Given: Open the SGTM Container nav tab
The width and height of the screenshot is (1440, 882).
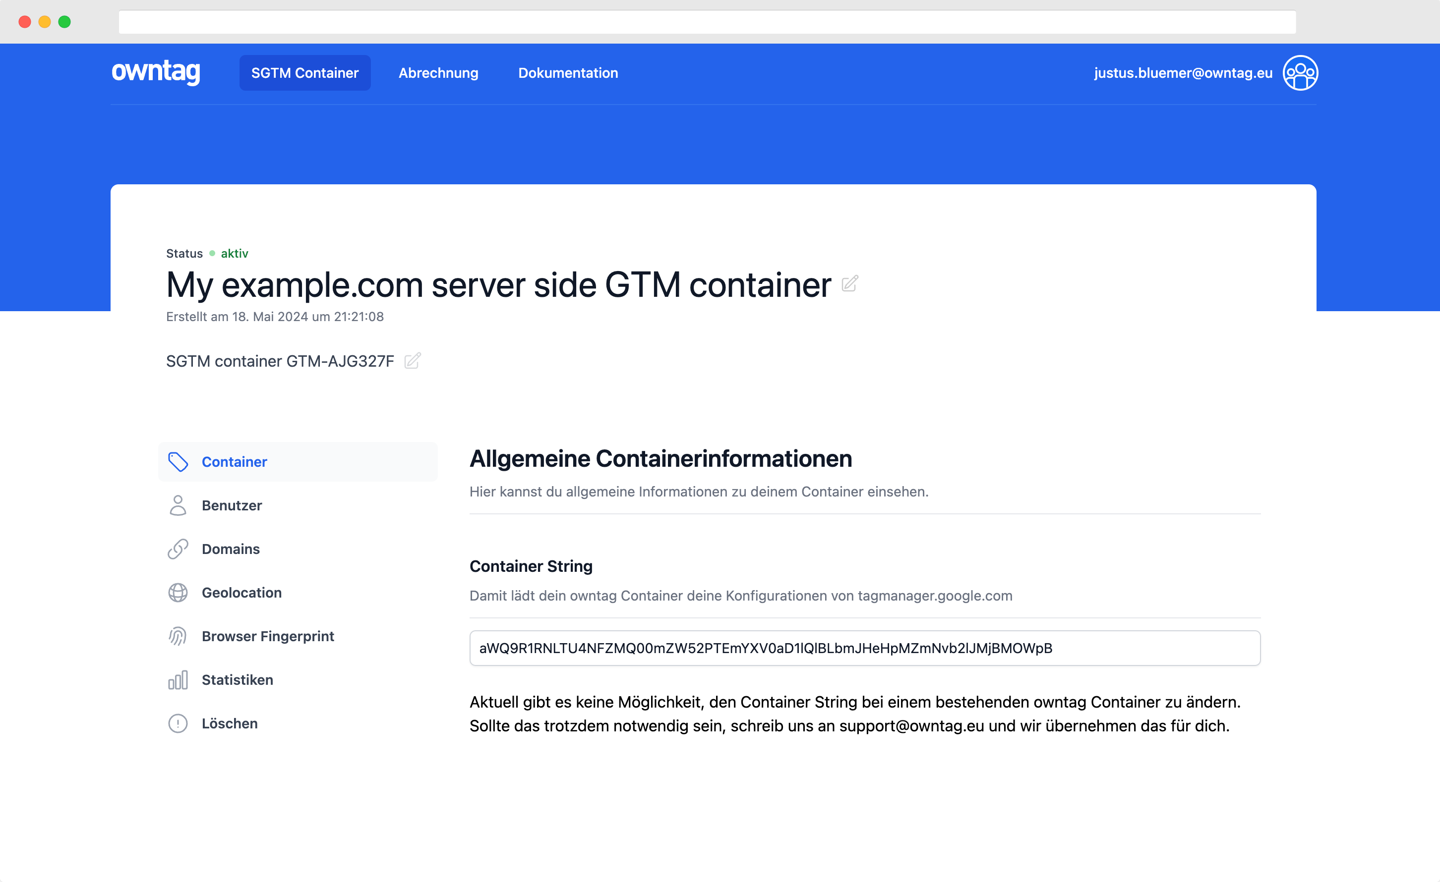Looking at the screenshot, I should [304, 73].
